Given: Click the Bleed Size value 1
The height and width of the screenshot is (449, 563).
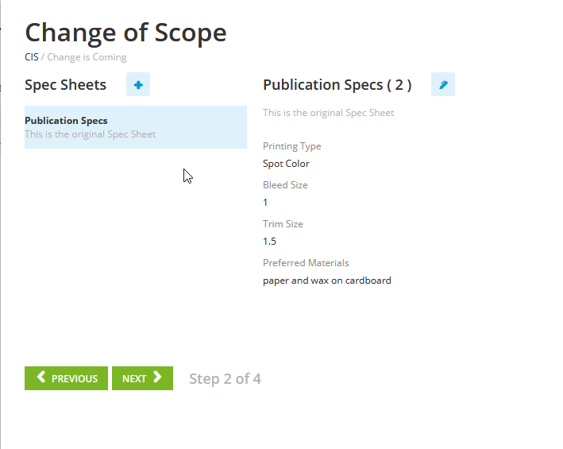Looking at the screenshot, I should 265,203.
